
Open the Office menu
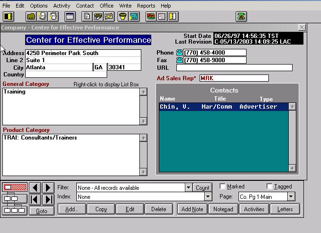[107, 6]
